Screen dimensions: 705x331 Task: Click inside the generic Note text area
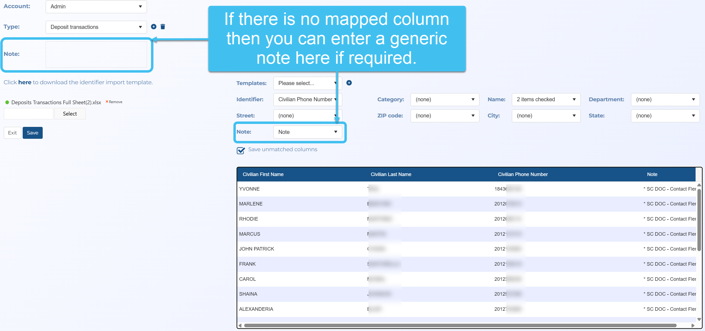pos(96,54)
